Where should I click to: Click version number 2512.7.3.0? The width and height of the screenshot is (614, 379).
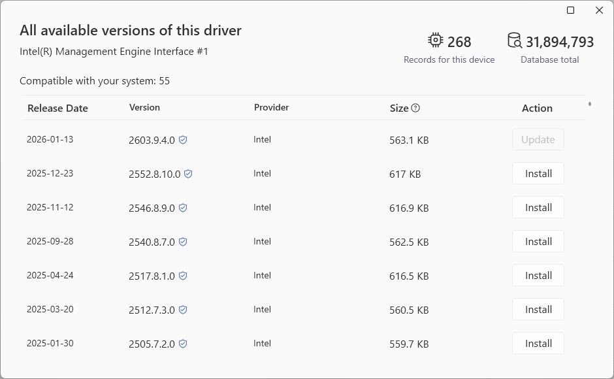(152, 310)
